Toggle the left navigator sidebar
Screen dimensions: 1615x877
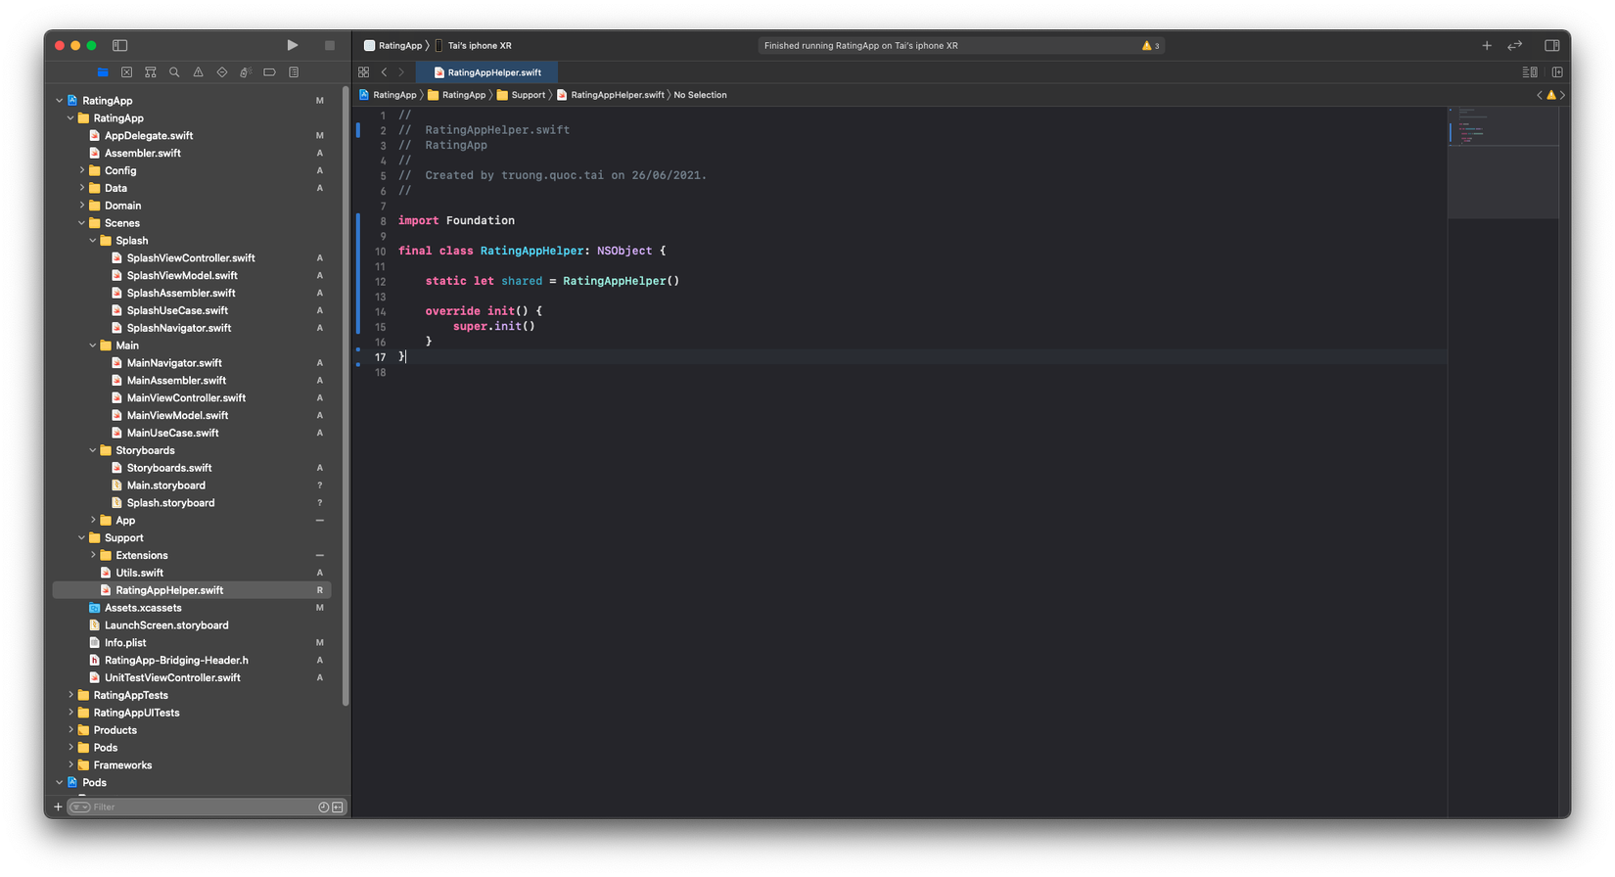119,45
